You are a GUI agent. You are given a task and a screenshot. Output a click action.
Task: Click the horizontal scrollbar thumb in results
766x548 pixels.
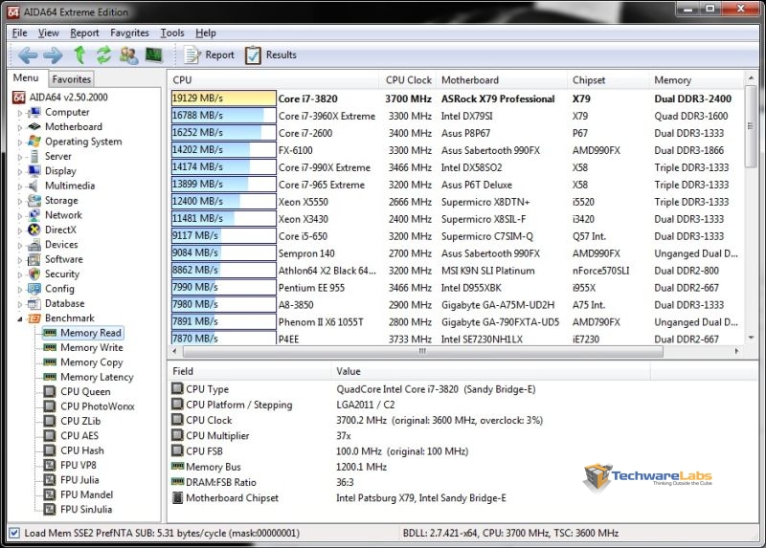pyautogui.click(x=422, y=351)
